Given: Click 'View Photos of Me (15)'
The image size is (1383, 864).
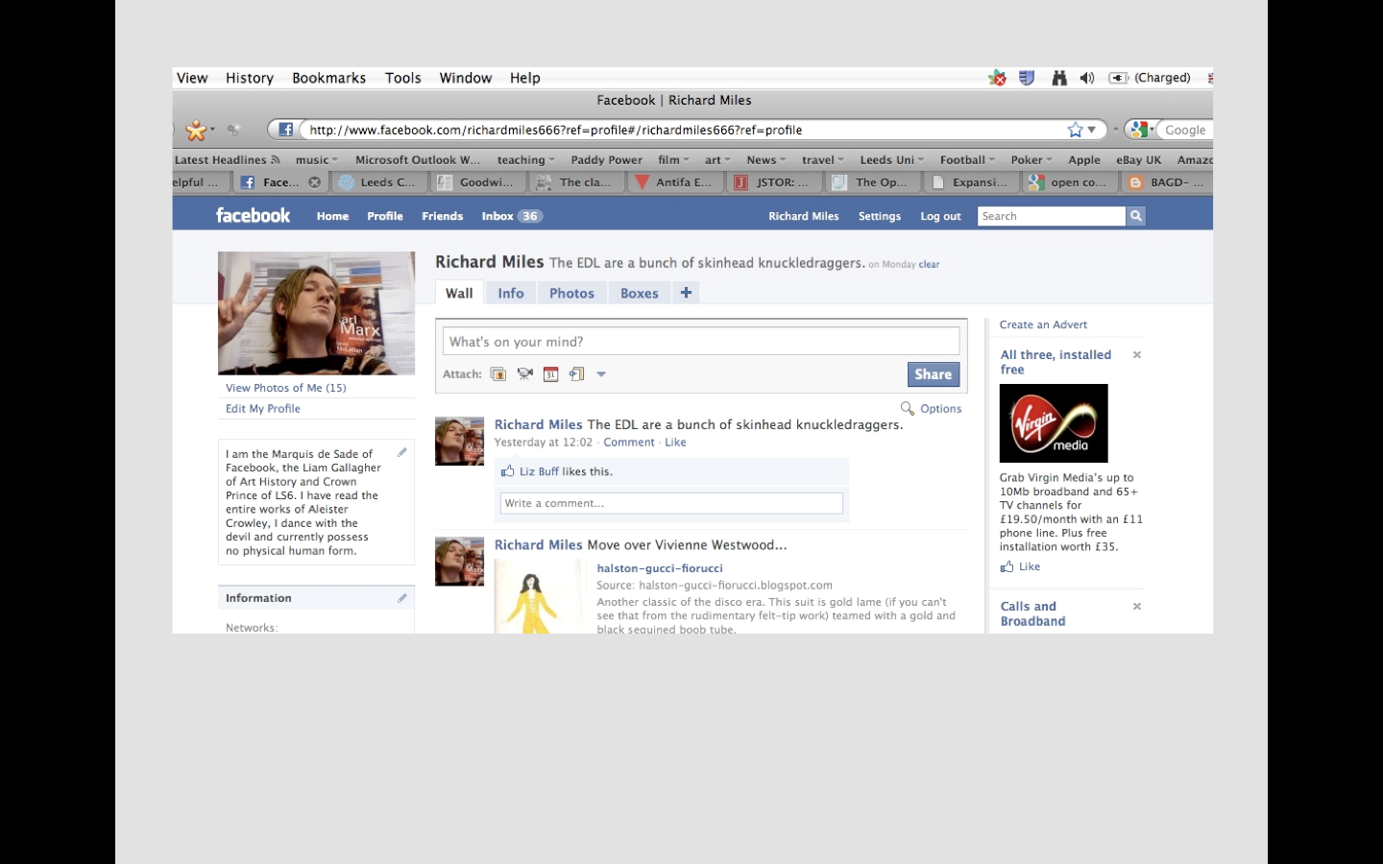Looking at the screenshot, I should click(286, 388).
